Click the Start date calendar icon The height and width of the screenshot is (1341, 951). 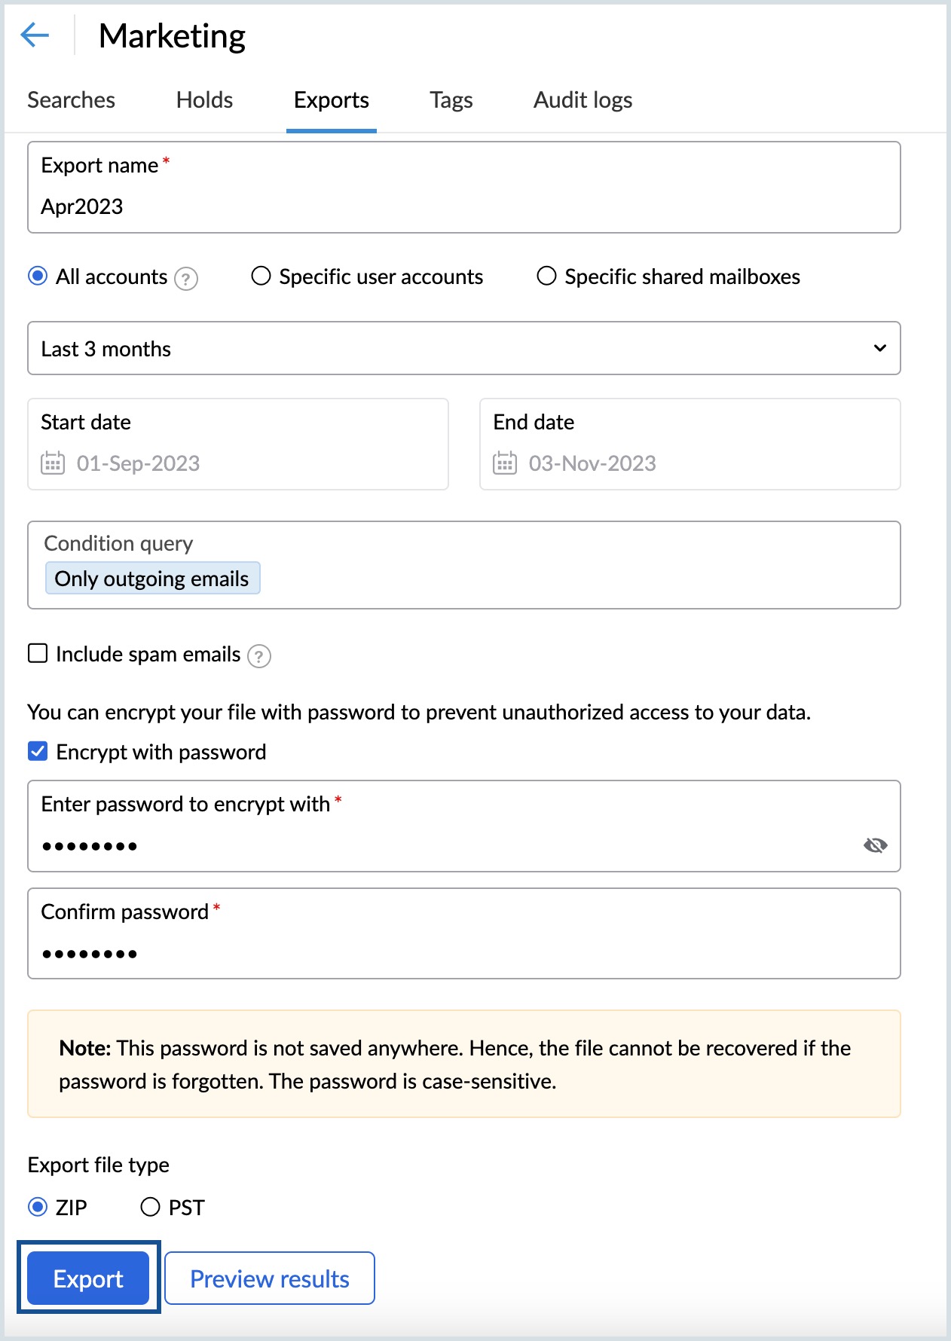(53, 463)
